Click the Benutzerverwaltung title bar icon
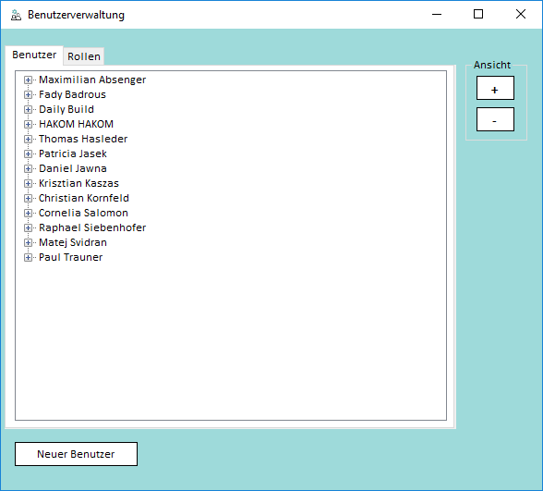543x491 pixels. point(16,15)
